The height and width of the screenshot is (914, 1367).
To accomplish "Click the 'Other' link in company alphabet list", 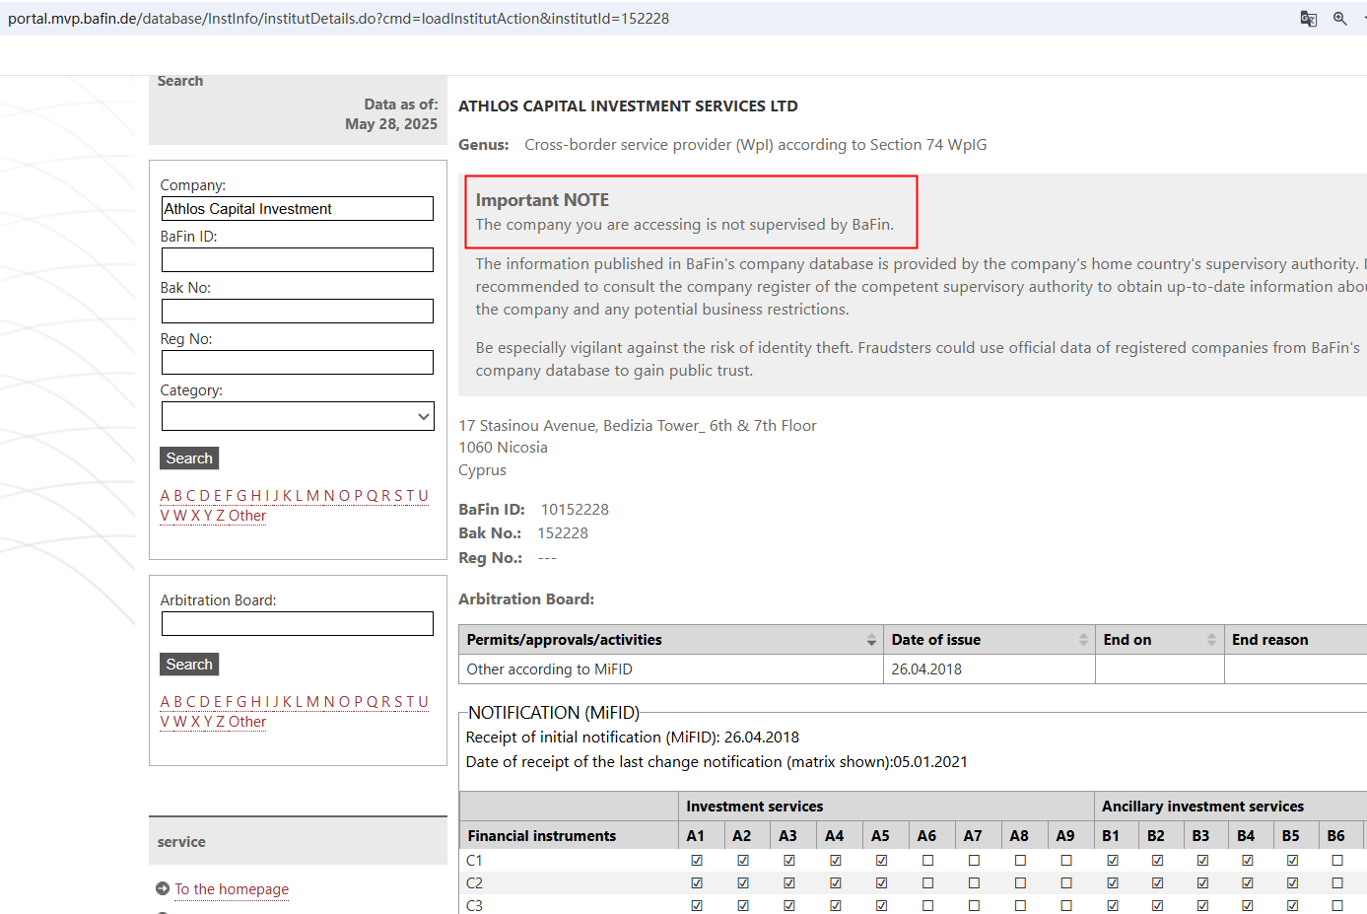I will 247,516.
